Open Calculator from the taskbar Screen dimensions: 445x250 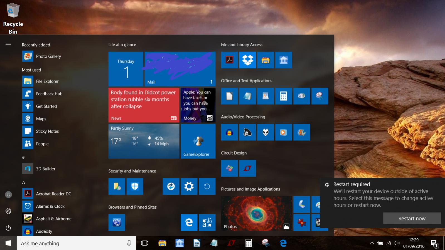click(249, 243)
